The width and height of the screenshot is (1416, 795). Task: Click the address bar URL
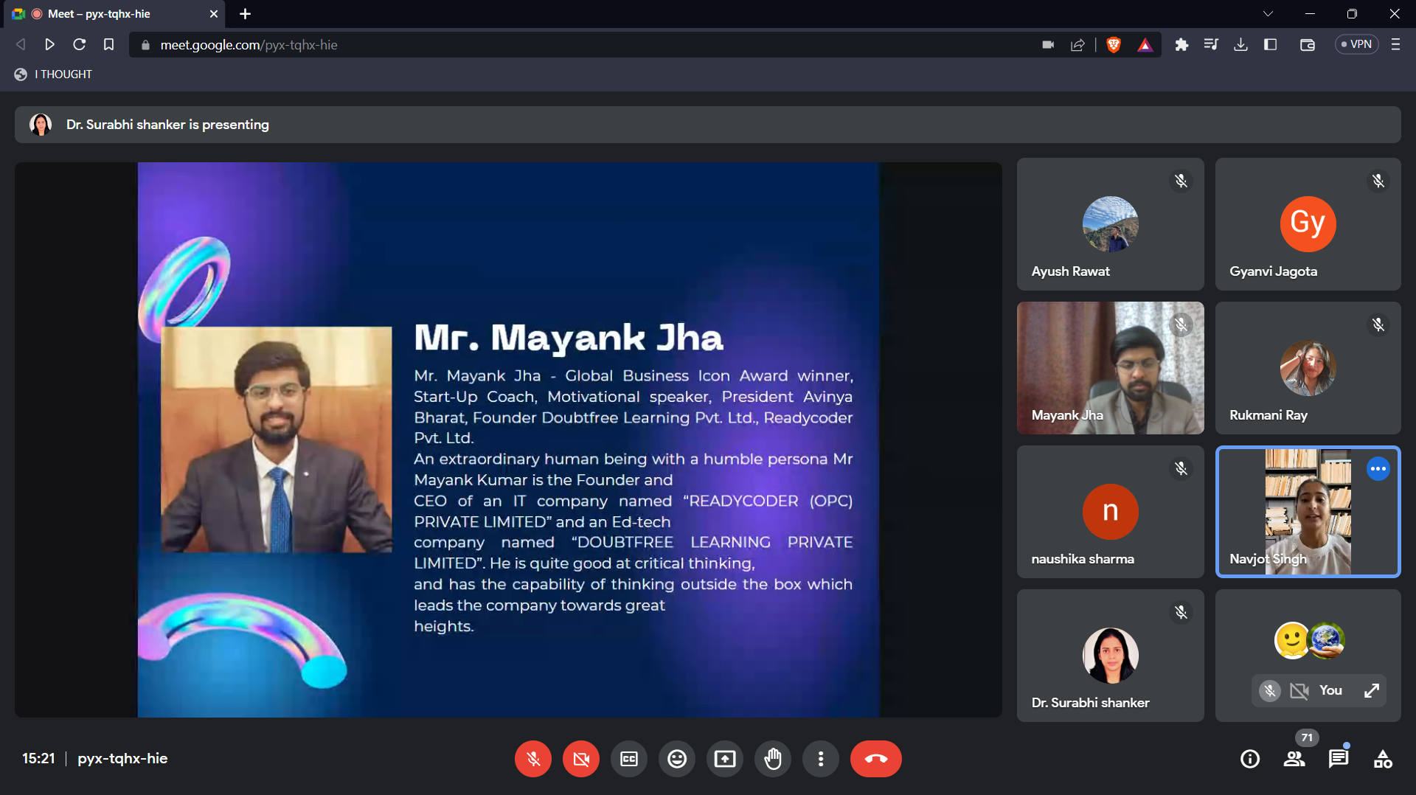tap(249, 45)
